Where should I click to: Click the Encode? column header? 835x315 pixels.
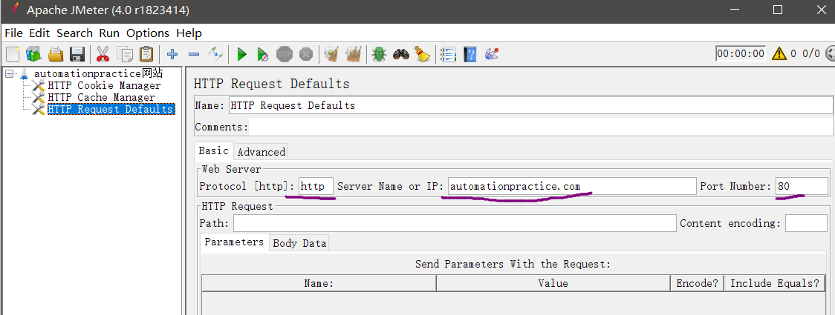pos(697,283)
